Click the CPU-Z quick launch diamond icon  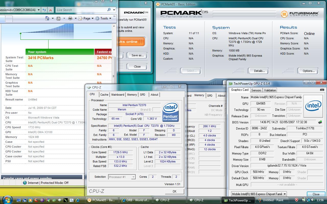[60, 200]
